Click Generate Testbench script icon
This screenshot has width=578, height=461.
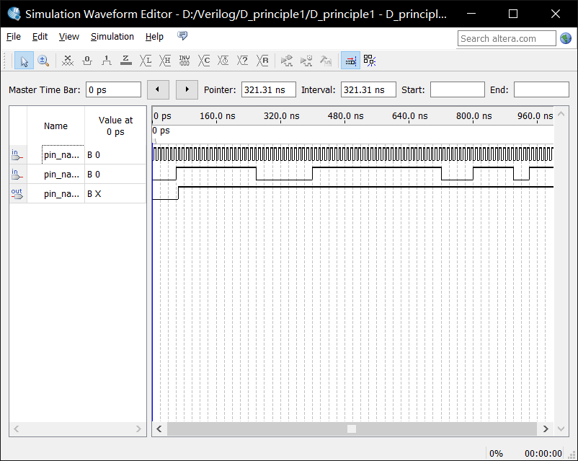(326, 61)
